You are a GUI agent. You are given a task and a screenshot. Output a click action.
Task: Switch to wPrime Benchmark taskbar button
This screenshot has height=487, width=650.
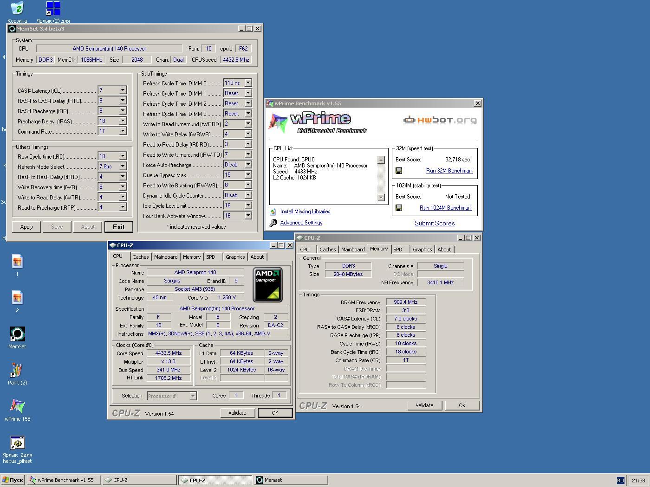pos(64,481)
